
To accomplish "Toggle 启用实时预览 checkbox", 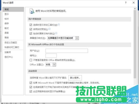I will (x=31, y=29).
